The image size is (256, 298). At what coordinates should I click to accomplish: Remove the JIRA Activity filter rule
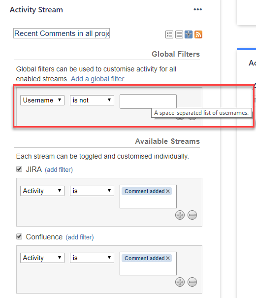[192, 215]
